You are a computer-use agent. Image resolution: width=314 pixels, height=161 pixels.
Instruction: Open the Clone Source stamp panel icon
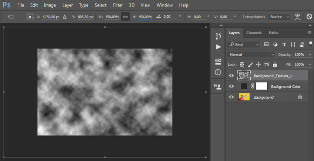click(218, 87)
